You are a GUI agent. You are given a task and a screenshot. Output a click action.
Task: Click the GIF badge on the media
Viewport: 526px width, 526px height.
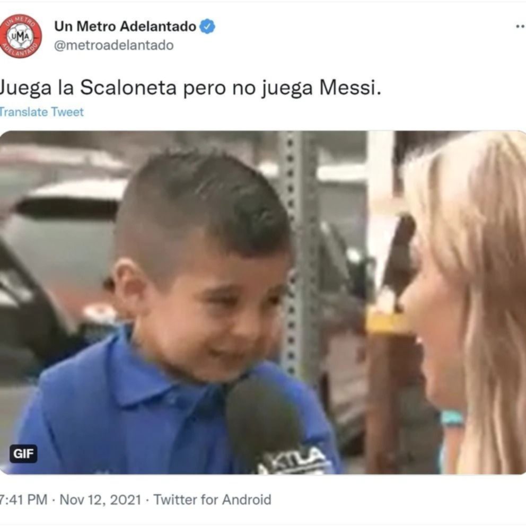tap(23, 453)
